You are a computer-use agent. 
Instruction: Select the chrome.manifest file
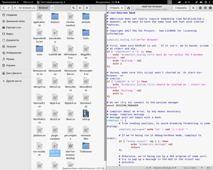tap(70, 20)
